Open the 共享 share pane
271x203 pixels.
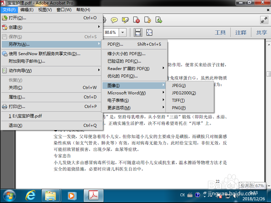[x=262, y=32]
